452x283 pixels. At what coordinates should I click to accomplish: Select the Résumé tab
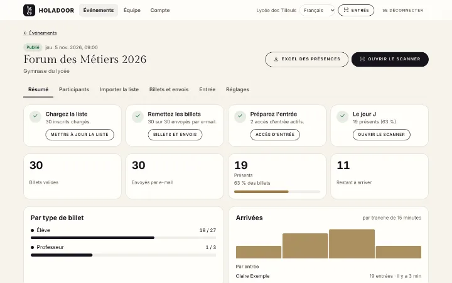coord(38,90)
